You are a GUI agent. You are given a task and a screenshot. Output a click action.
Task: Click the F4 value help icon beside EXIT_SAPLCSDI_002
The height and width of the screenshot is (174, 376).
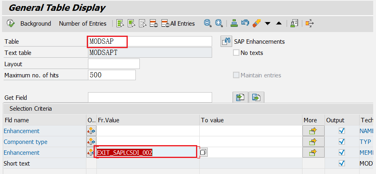(x=203, y=152)
